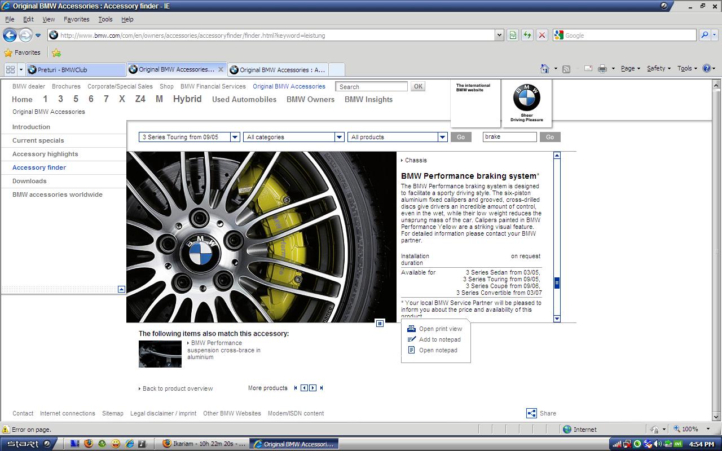The width and height of the screenshot is (722, 451).
Task: Click the search magnifier icon
Action: click(x=704, y=35)
